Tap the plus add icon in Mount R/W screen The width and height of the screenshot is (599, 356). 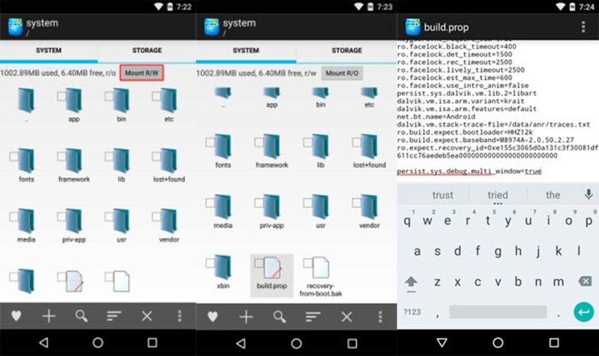[x=49, y=316]
